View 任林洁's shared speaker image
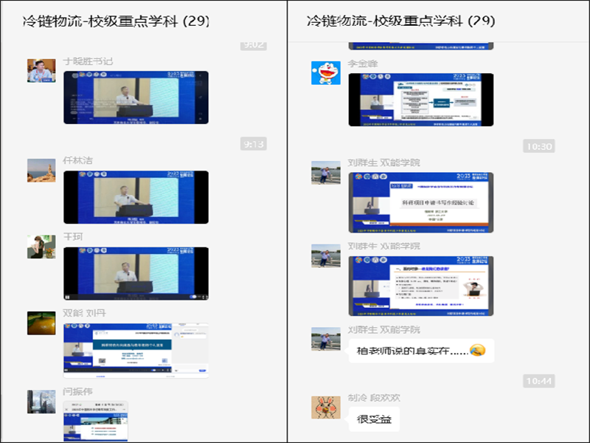590x443 pixels. click(136, 197)
